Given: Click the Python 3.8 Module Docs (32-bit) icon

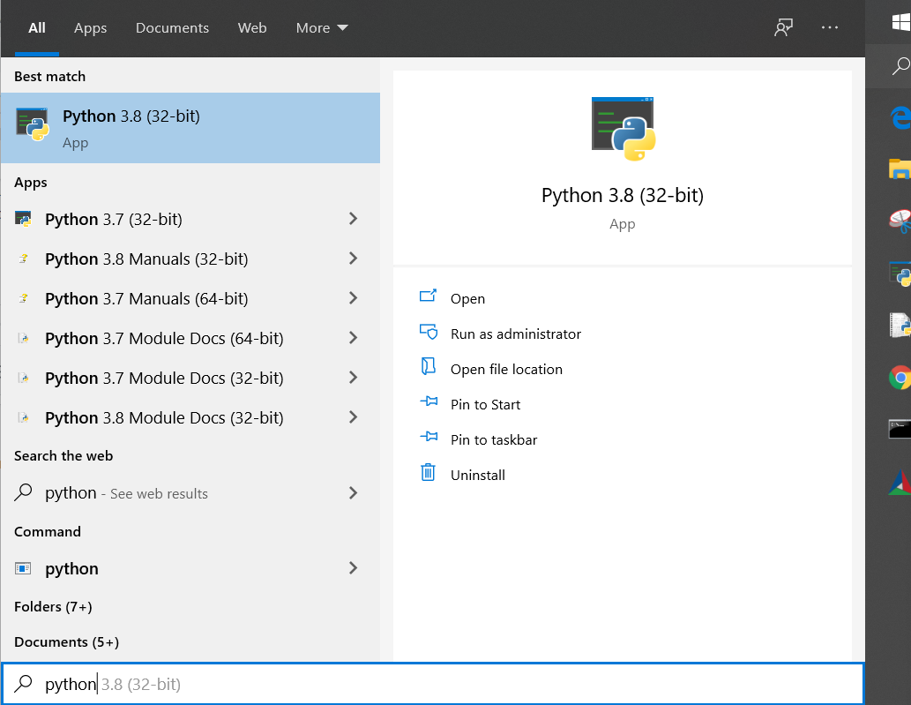Looking at the screenshot, I should pos(23,417).
